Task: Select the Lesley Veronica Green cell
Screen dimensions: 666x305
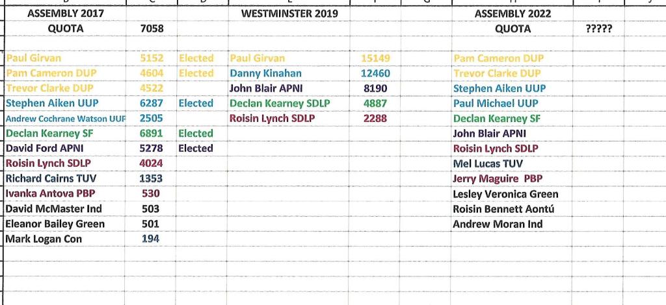Action: [505, 193]
